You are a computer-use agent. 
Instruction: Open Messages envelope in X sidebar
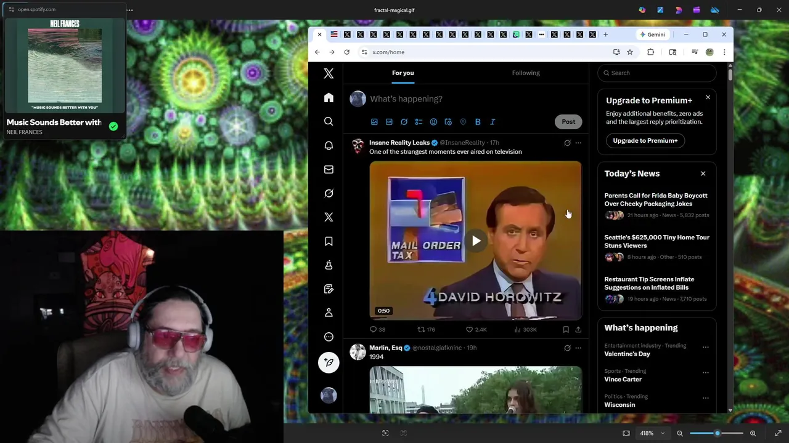click(x=329, y=169)
